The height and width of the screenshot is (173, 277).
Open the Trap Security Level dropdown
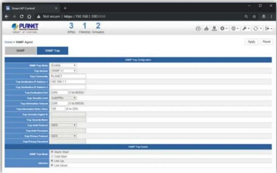(x=64, y=98)
